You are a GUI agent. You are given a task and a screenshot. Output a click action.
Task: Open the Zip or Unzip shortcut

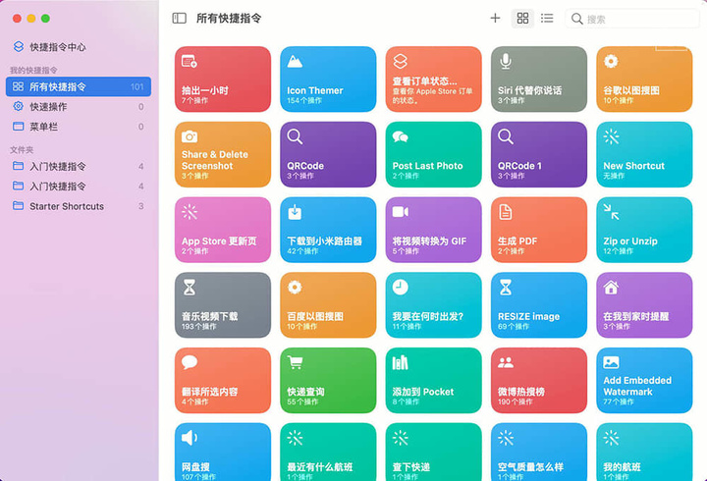644,230
